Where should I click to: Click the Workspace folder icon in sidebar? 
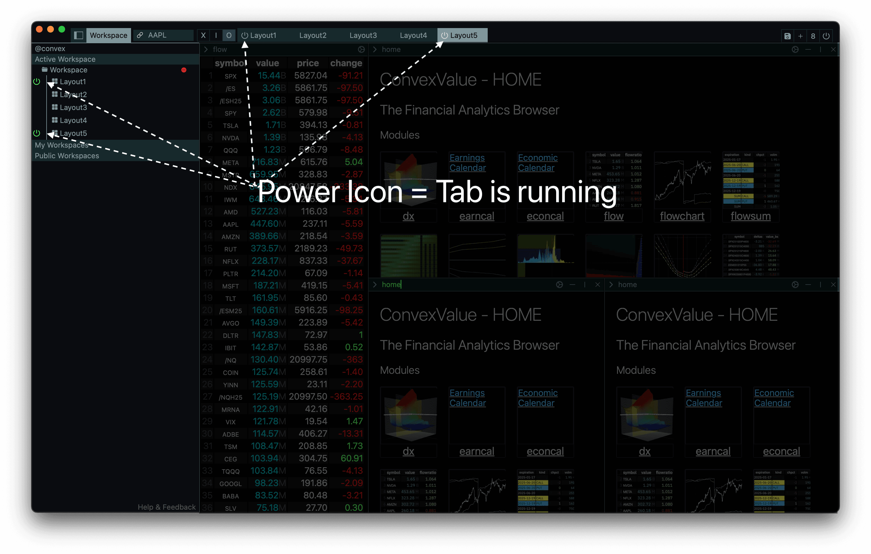click(45, 70)
